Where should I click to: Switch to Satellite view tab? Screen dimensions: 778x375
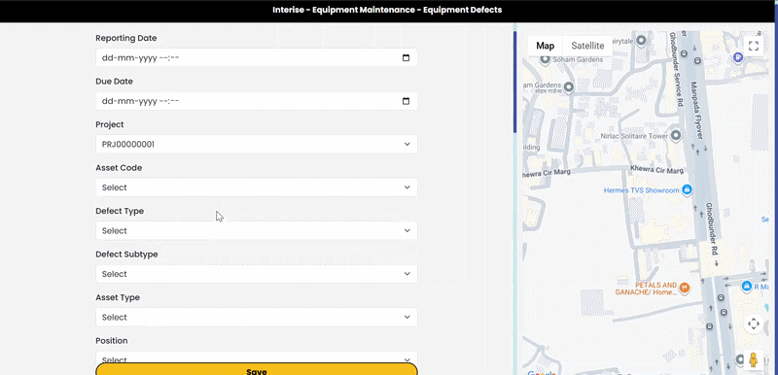[587, 46]
